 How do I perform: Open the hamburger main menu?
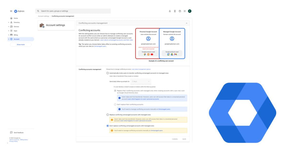click(x=11, y=11)
